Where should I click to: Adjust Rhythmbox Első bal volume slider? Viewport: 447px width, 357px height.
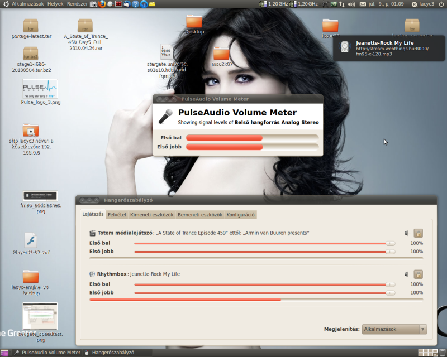point(265,284)
